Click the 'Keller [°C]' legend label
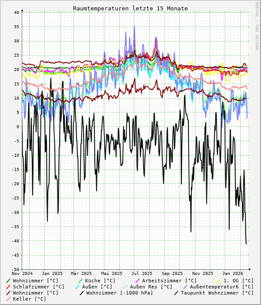Image resolution: width=261 pixels, height=305 pixels. tap(30, 299)
